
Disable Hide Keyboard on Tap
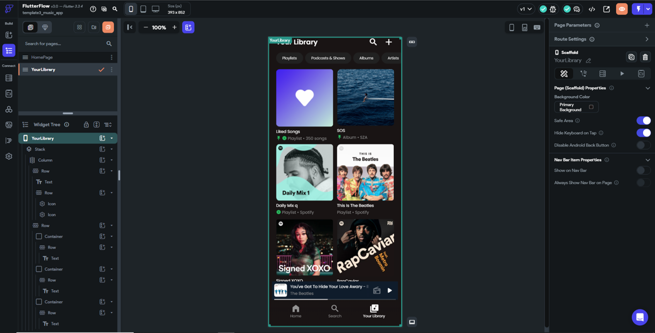pyautogui.click(x=643, y=133)
